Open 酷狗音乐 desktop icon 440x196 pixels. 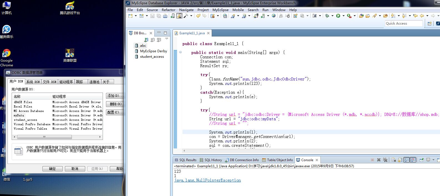(x=7, y=32)
